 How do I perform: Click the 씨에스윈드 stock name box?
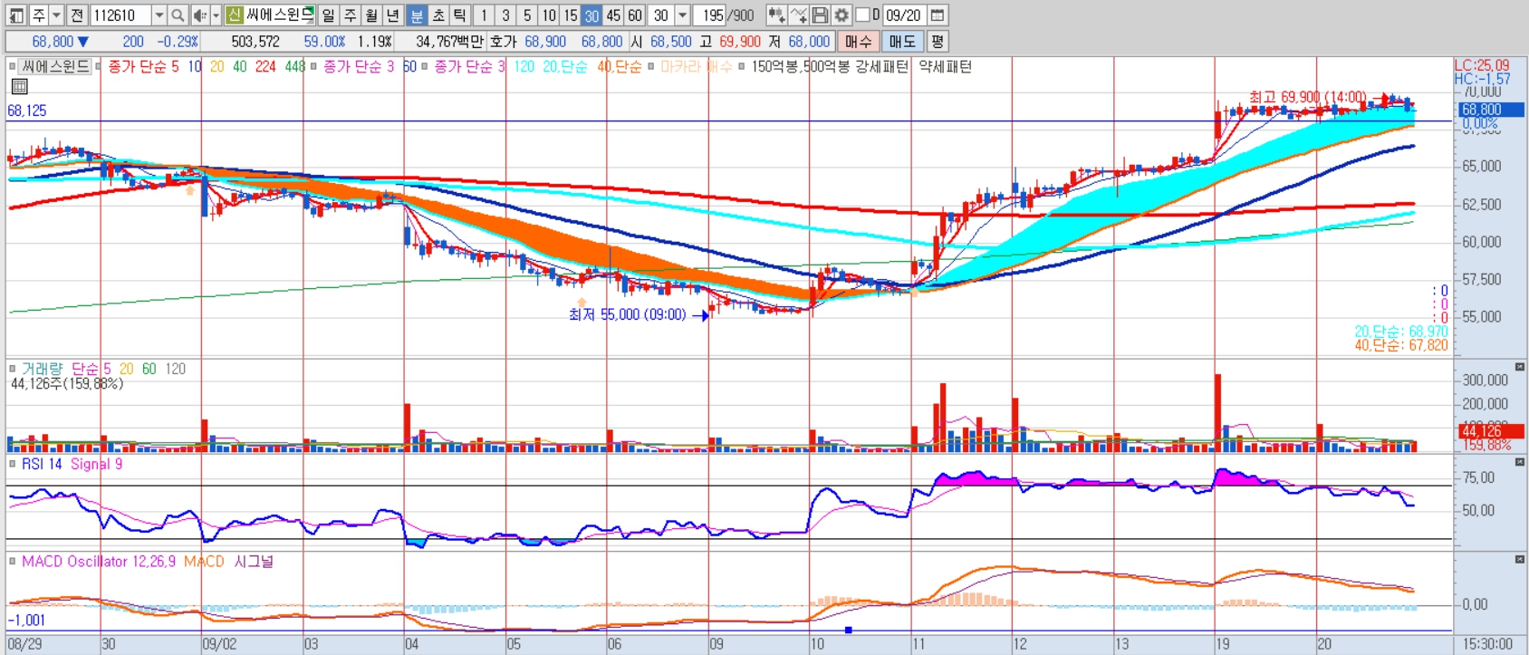pyautogui.click(x=280, y=15)
